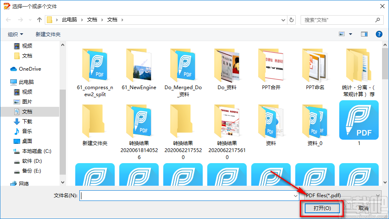Open the 61_NewEngine folder
Screen dimensions: 389x219
139,70
